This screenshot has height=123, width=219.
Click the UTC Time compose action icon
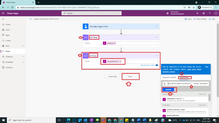coord(86,37)
